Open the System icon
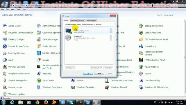 click(x=73, y=80)
